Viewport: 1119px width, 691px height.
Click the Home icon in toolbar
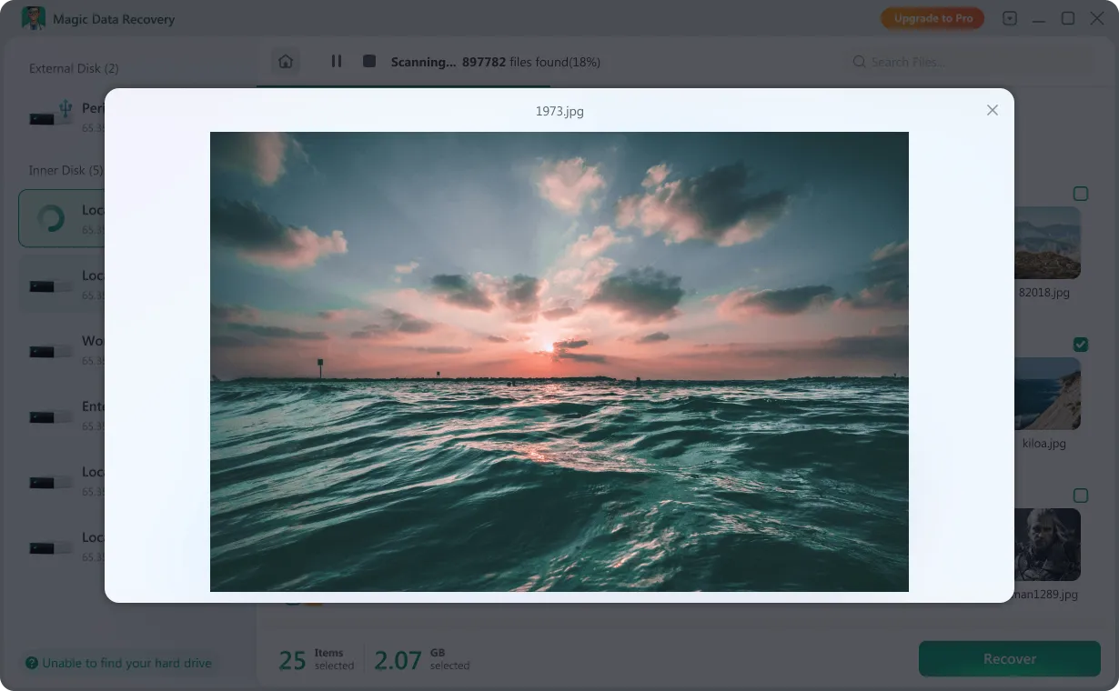click(x=286, y=62)
